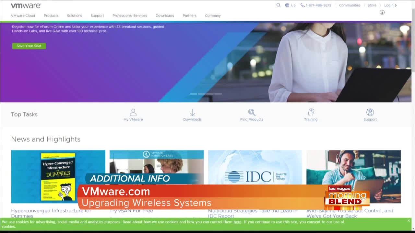The height and width of the screenshot is (233, 415).
Task: Open the search magnifier icon
Action: coord(278,5)
